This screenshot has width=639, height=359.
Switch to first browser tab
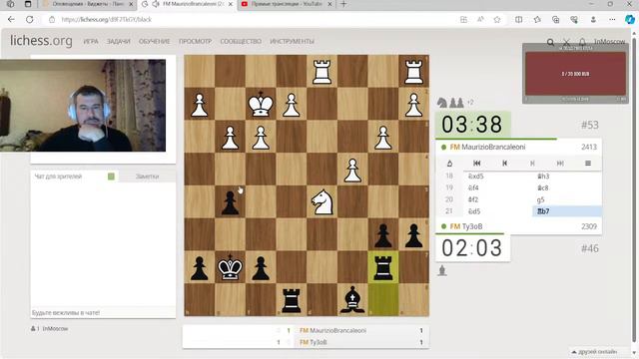(87, 4)
